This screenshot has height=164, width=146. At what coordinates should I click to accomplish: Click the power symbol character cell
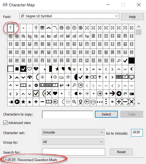pyautogui.click(x=55, y=77)
